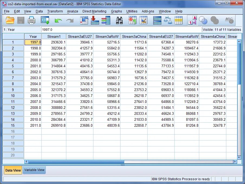Click the Insert Cases icon
This screenshot has width=245, height=184.
click(132, 20)
